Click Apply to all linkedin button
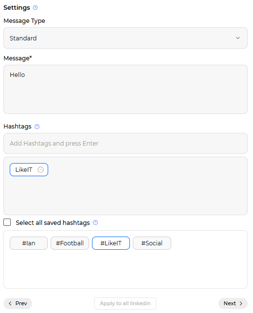The width and height of the screenshot is (253, 313). click(126, 303)
